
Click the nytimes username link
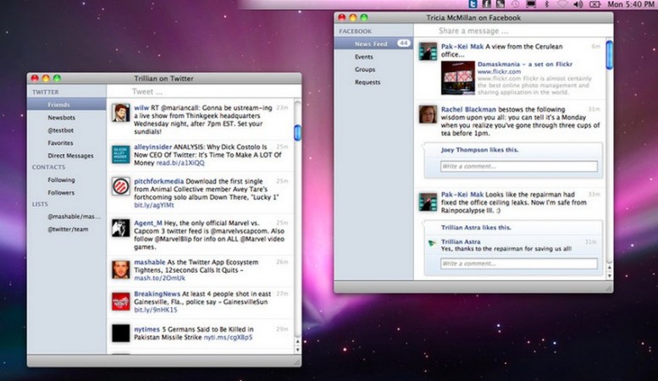[x=147, y=329]
